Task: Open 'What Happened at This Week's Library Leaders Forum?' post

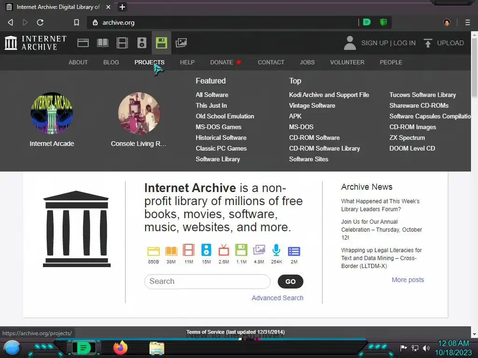Action: pos(380,205)
